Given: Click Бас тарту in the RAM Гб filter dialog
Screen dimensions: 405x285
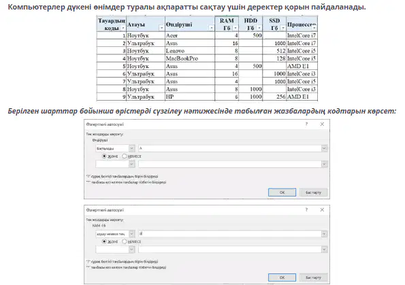Looking at the screenshot, I should [313, 278].
